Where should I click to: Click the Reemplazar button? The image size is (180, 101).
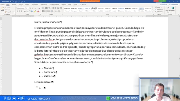[159, 10]
